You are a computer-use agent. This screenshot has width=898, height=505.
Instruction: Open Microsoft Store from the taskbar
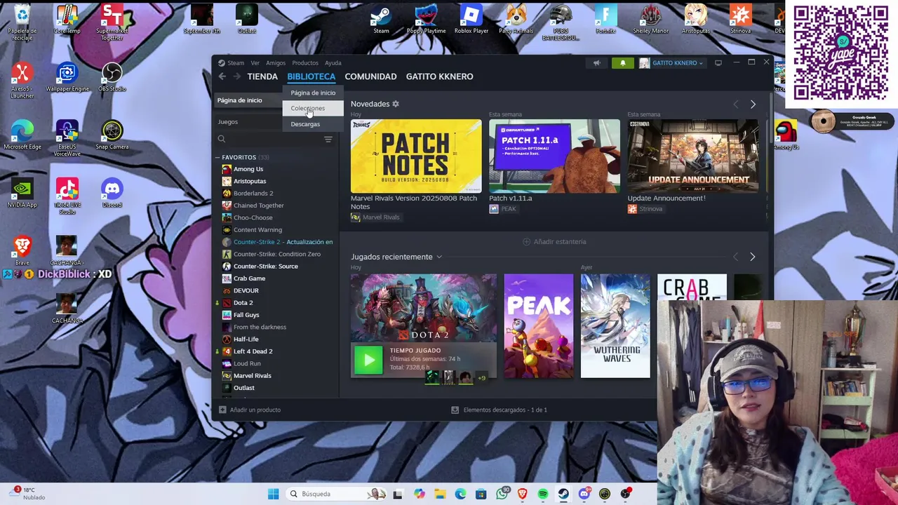coord(481,494)
